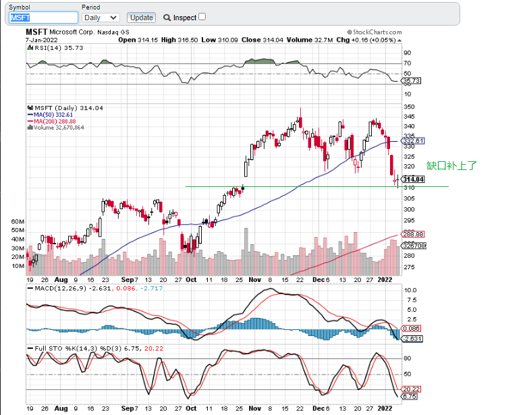Screen dimensions: 523x415
Task: Click the blue MA(50) legend line marker
Action: [29, 115]
